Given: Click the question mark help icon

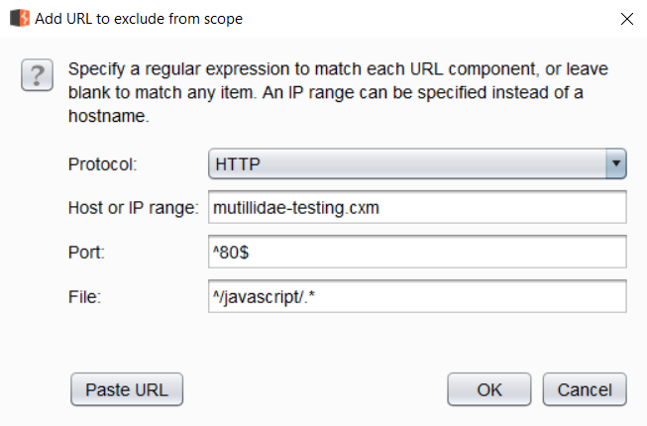Looking at the screenshot, I should 37,76.
